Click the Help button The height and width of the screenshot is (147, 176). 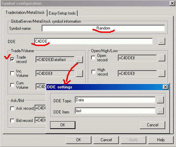click(161, 140)
